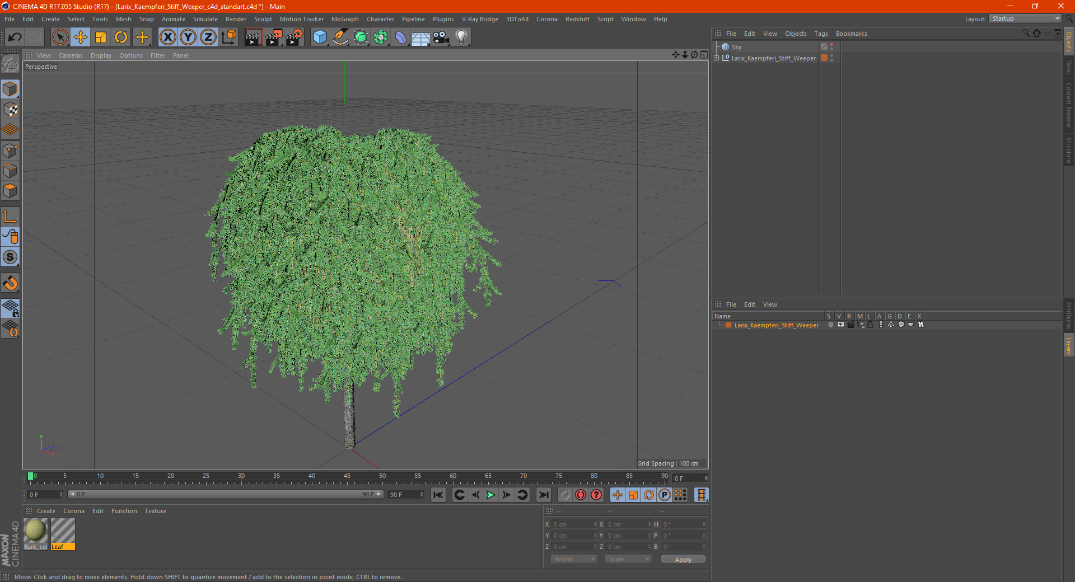Viewport: 1075px width, 582px height.
Task: Click the X position 0 cm field
Action: tap(574, 524)
